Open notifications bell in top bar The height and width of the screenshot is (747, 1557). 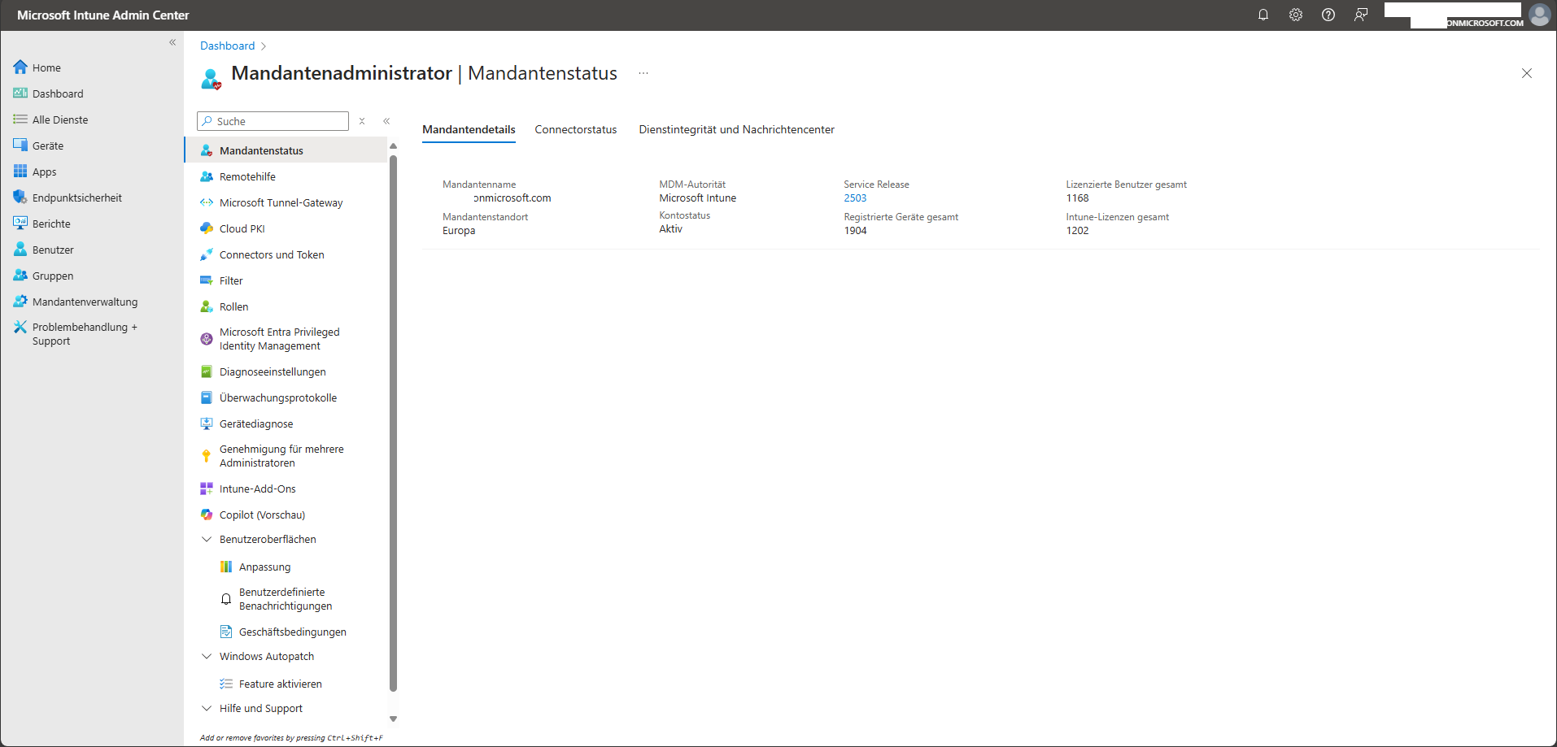[x=1263, y=15]
